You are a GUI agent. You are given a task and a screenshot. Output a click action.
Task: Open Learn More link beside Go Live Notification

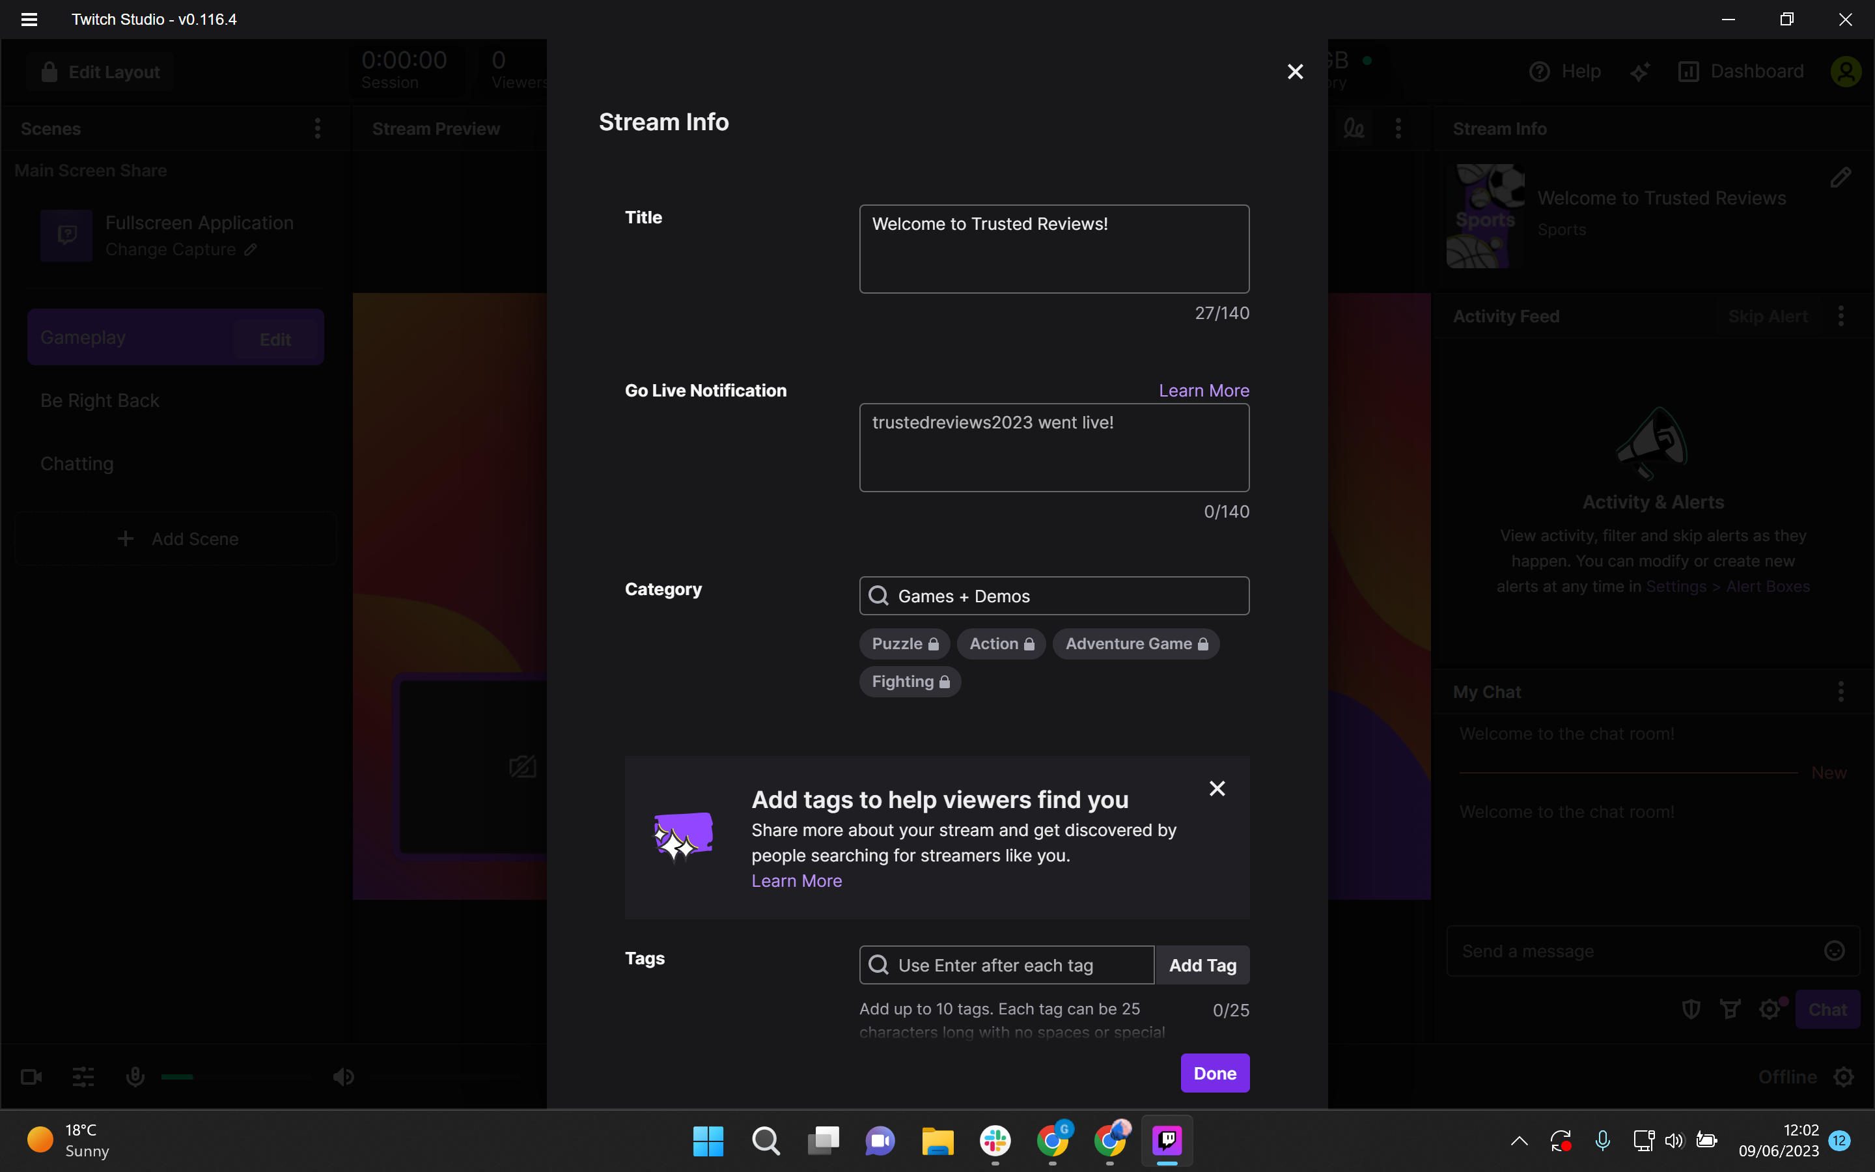pyautogui.click(x=1203, y=391)
